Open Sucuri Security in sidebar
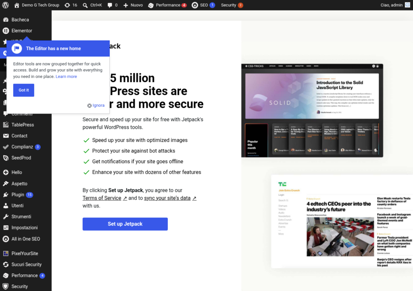This screenshot has width=413, height=291. point(26,264)
